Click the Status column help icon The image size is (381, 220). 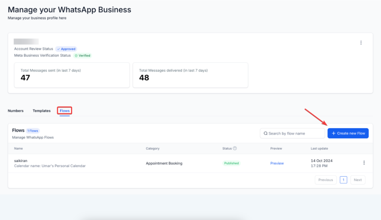(235, 148)
